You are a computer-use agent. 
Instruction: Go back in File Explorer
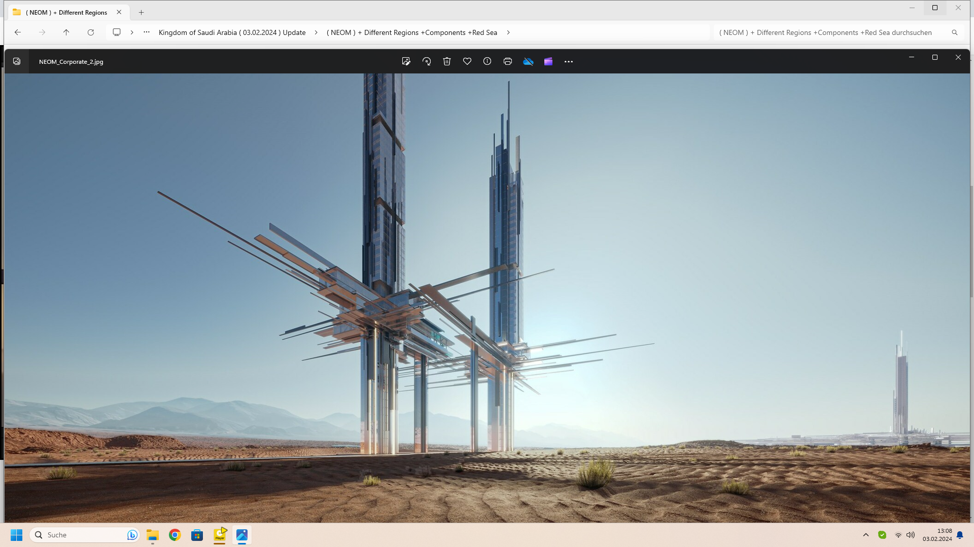click(18, 32)
